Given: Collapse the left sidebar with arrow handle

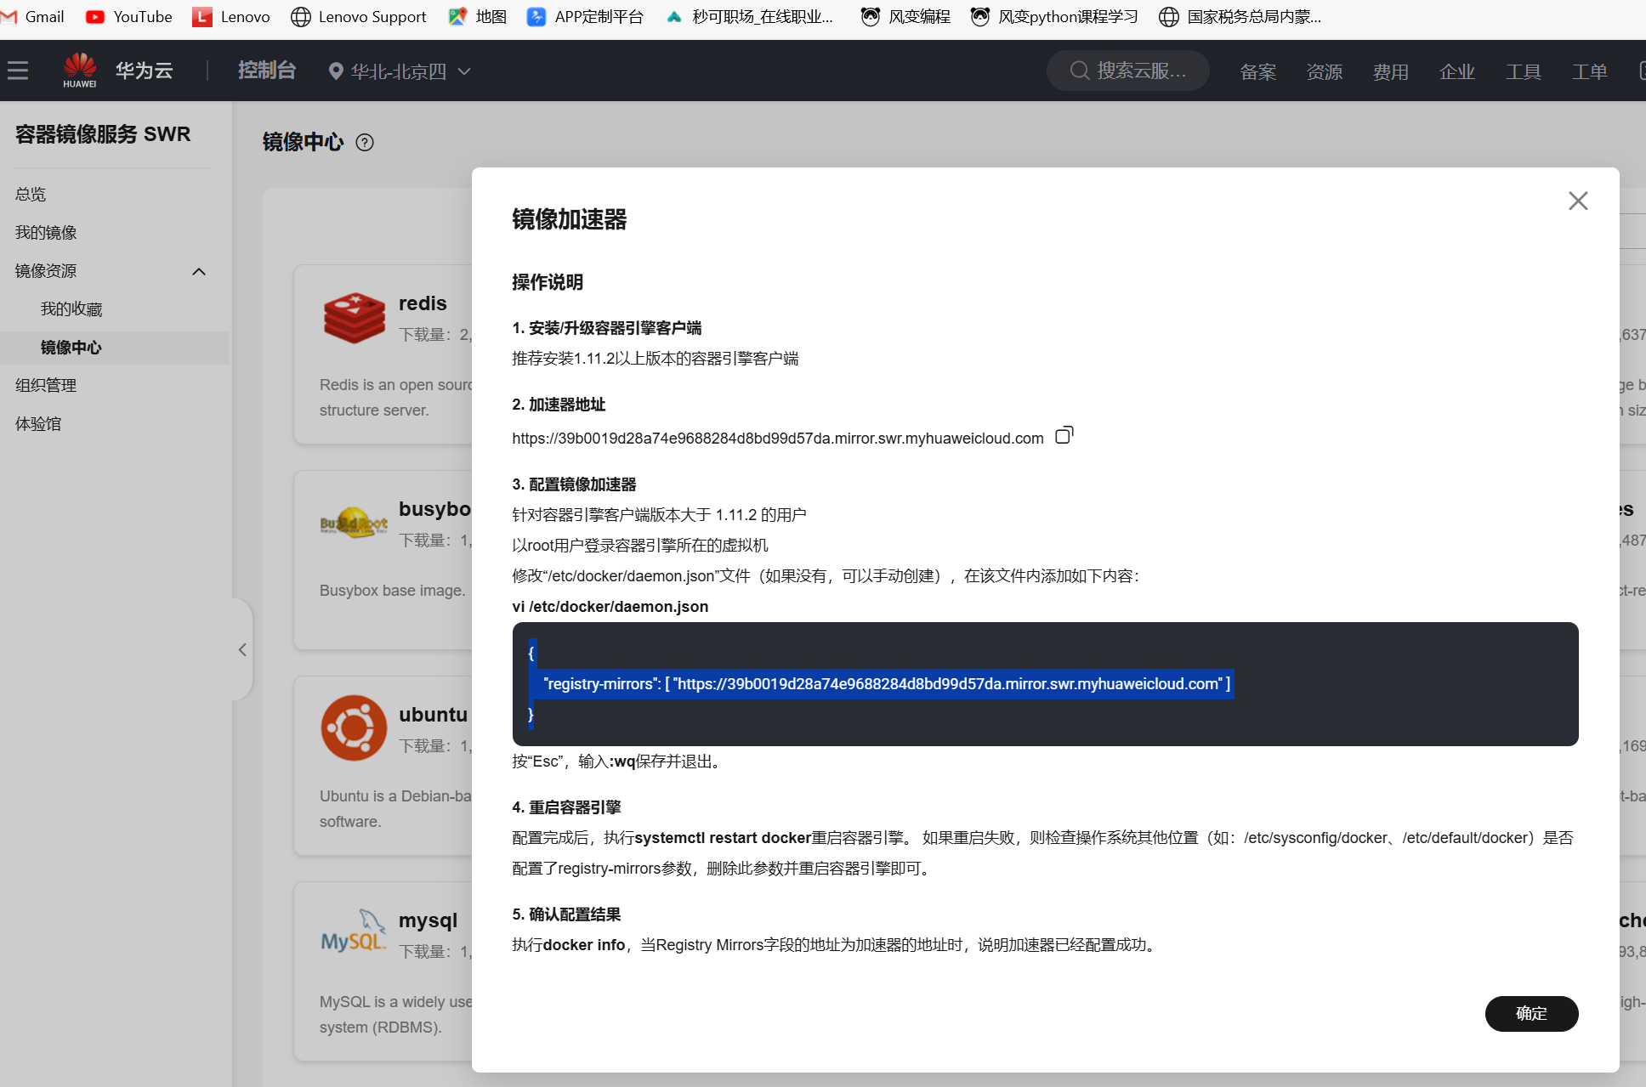Looking at the screenshot, I should pyautogui.click(x=242, y=650).
